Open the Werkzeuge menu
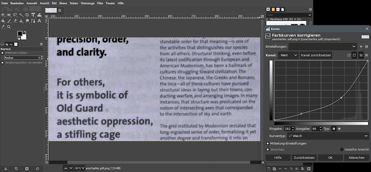 pyautogui.click(x=87, y=3)
